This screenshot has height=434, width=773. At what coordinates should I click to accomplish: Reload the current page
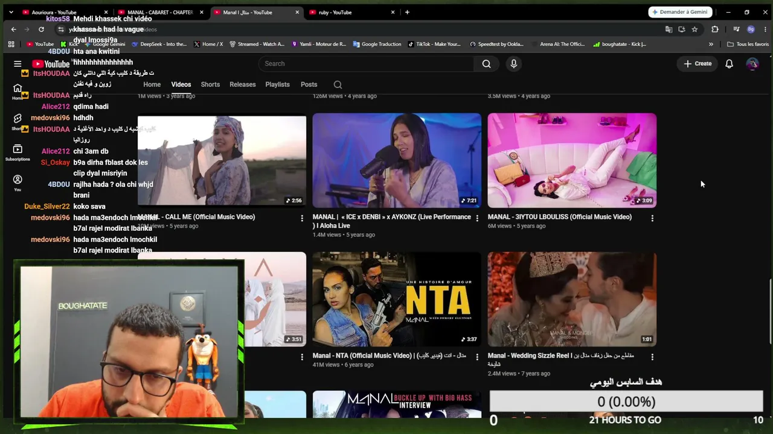[41, 29]
